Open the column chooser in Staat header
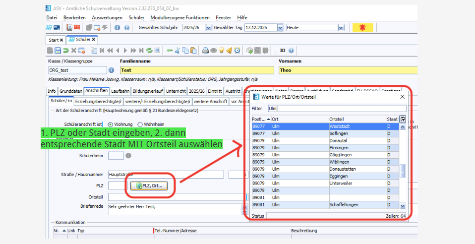The height and width of the screenshot is (244, 475). [403, 119]
